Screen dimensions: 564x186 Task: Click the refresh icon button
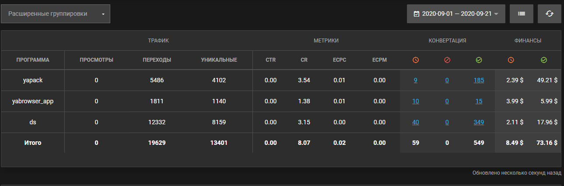(549, 14)
